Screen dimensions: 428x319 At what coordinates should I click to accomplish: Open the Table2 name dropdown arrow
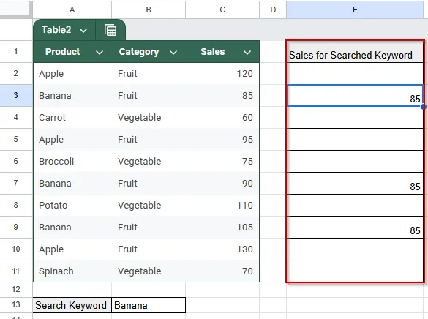(83, 30)
